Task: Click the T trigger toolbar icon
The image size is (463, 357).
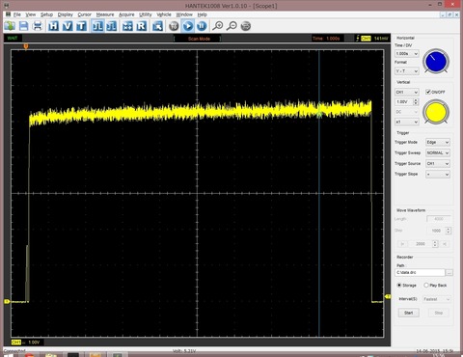Action: 81,26
